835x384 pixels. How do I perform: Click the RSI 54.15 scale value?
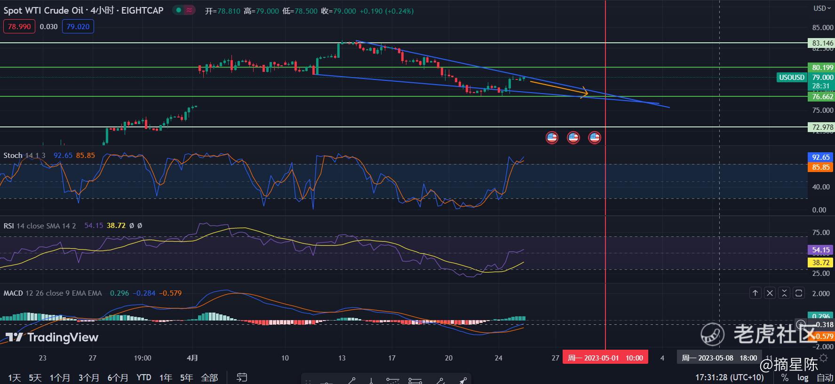(821, 250)
